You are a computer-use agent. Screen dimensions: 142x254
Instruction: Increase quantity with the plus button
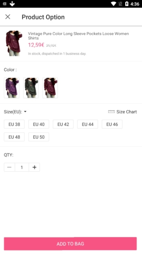(x=34, y=167)
